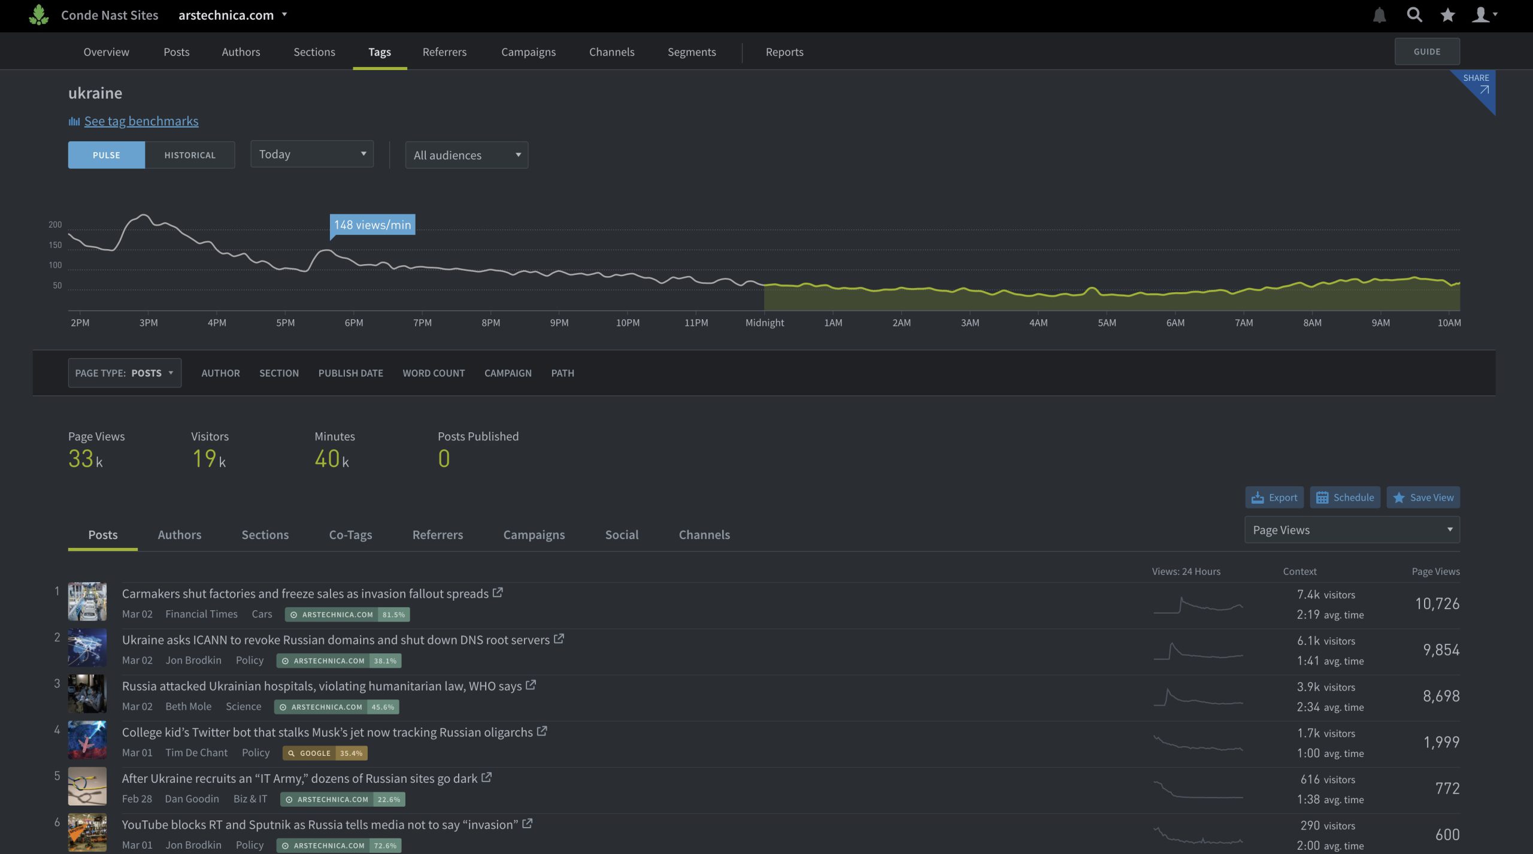Viewport: 1533px width, 854px height.
Task: Switch to HISTORICAL view mode
Action: [x=190, y=155]
